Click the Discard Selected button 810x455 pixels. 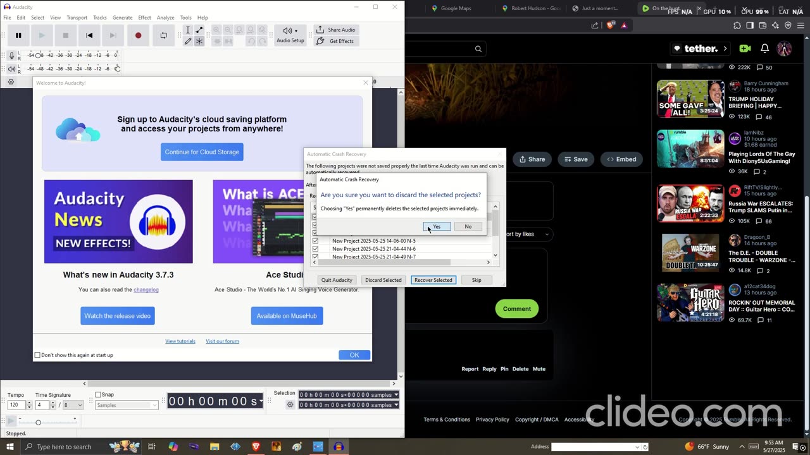point(383,280)
